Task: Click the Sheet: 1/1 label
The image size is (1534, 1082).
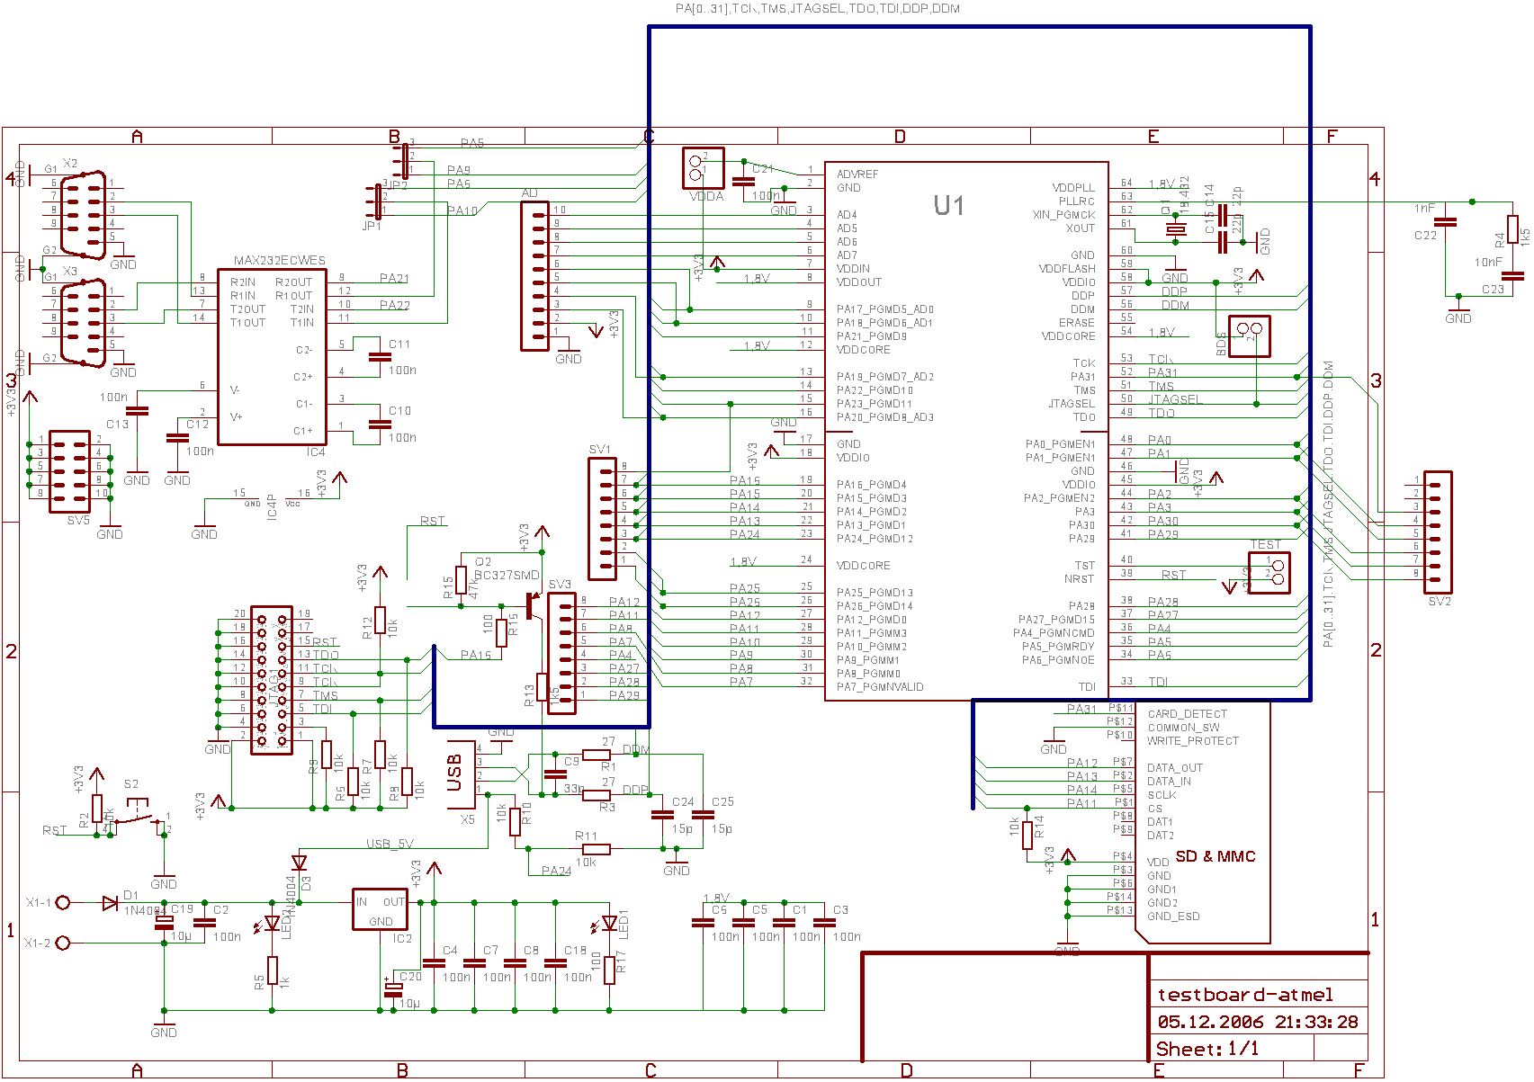Action: tap(1206, 1049)
